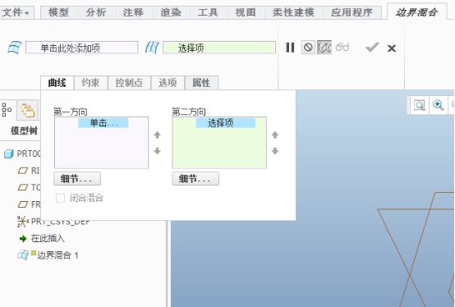Open the 应用程序 ribbon tab
Image resolution: width=455 pixels, height=307 pixels.
tap(352, 12)
